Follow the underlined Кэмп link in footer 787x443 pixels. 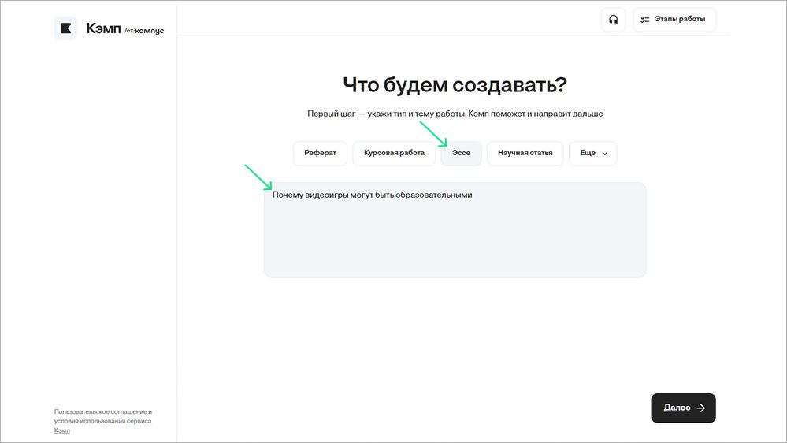click(61, 430)
